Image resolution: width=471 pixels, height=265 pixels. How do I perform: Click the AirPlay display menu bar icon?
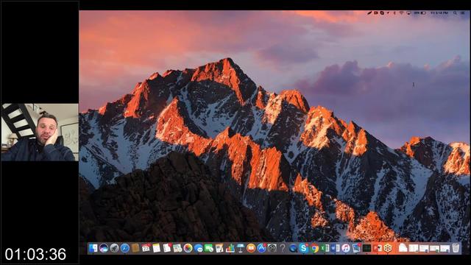pos(408,13)
